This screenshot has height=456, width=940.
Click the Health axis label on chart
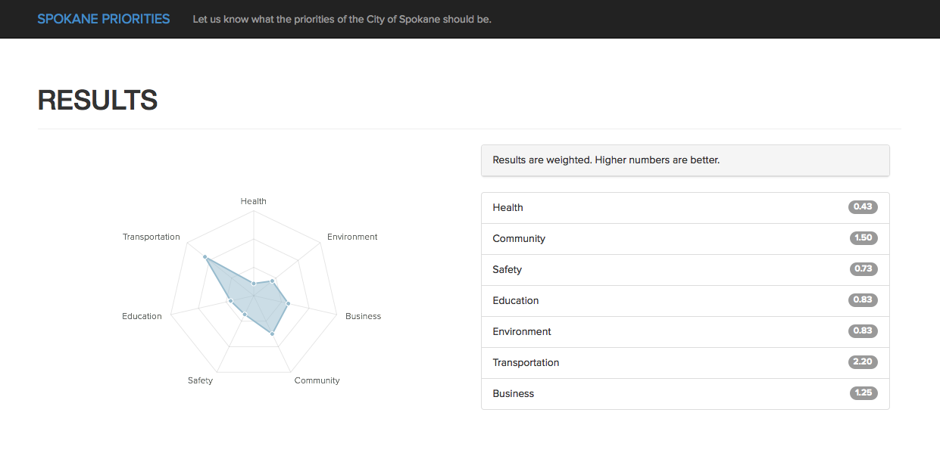pyautogui.click(x=254, y=201)
